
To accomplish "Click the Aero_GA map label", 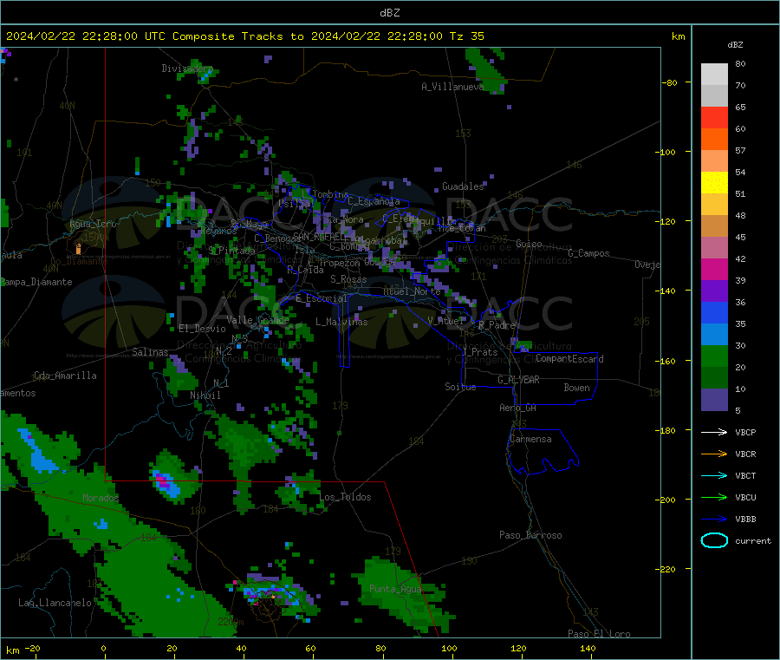I will tap(518, 408).
